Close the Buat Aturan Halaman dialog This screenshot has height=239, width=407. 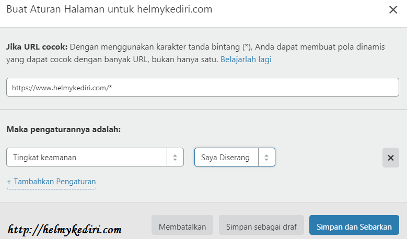393,10
